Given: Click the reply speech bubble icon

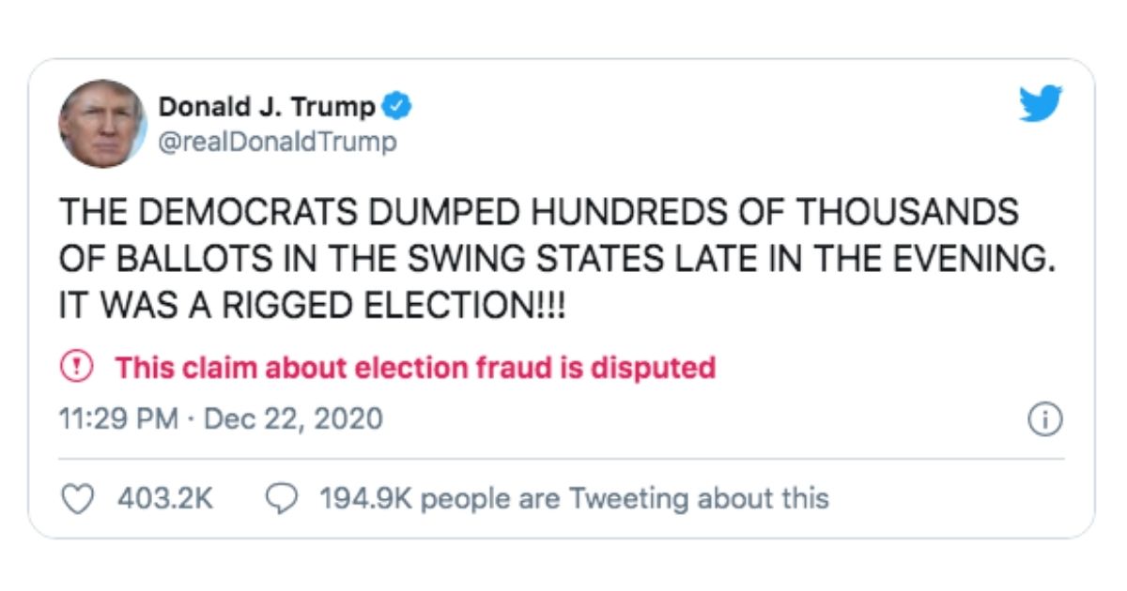Looking at the screenshot, I should click(283, 497).
